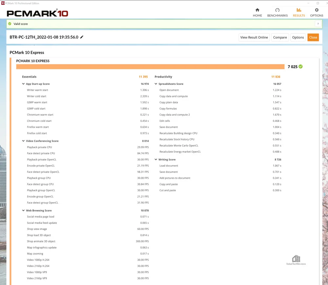Select Shop animate 3D object row

tap(88, 241)
